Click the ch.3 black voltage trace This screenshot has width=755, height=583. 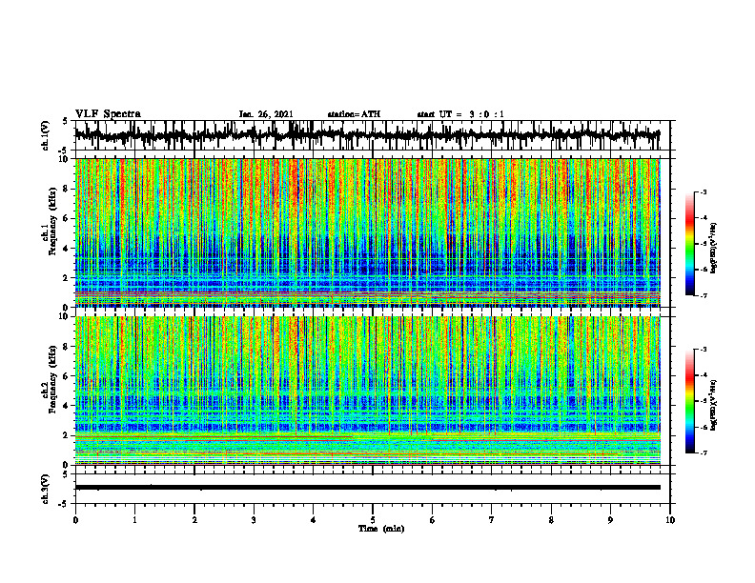[x=367, y=488]
